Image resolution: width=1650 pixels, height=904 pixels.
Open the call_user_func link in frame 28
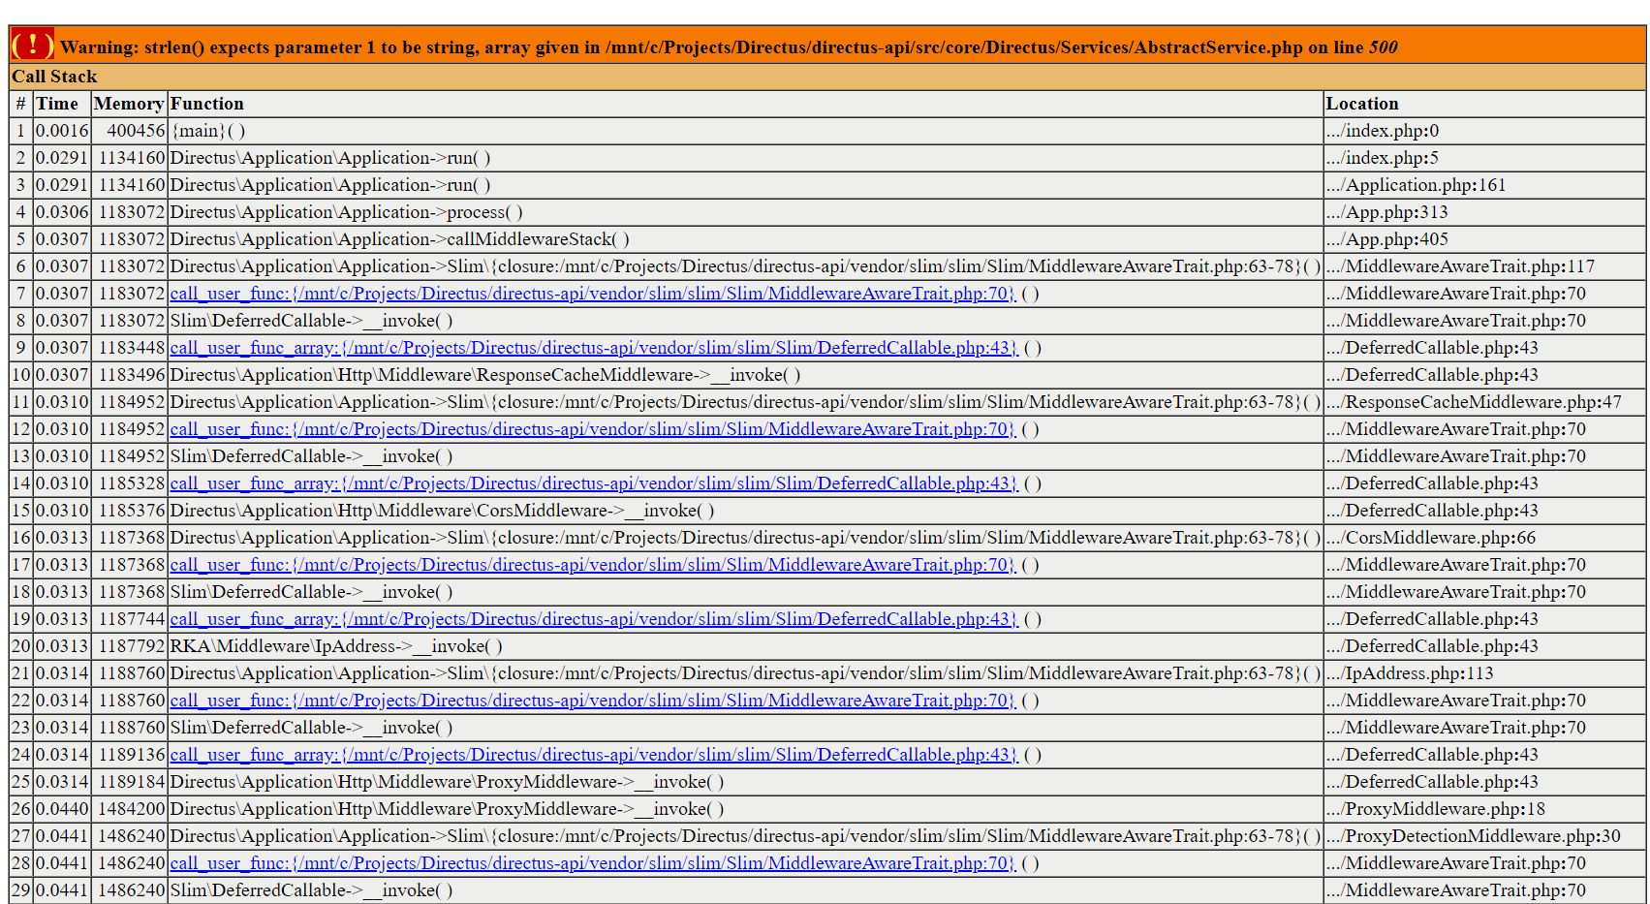[589, 863]
